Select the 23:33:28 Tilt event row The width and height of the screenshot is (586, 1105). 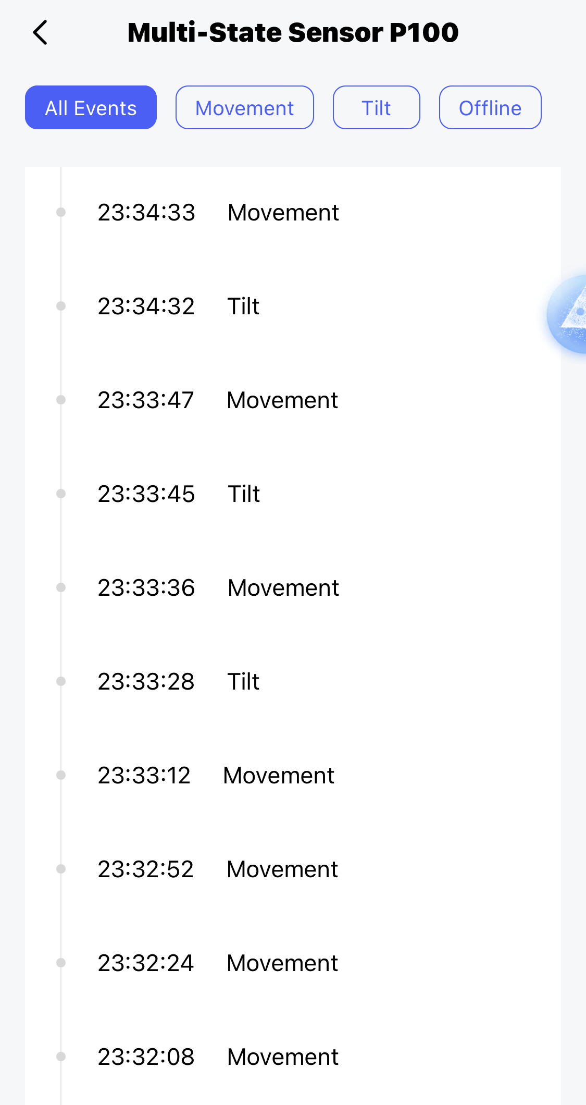coord(179,682)
